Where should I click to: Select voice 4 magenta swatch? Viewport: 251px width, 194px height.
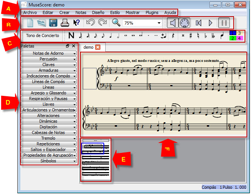pyautogui.click(x=239, y=38)
